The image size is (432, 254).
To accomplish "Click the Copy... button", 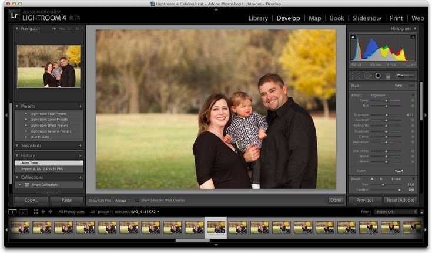I will [x=31, y=200].
